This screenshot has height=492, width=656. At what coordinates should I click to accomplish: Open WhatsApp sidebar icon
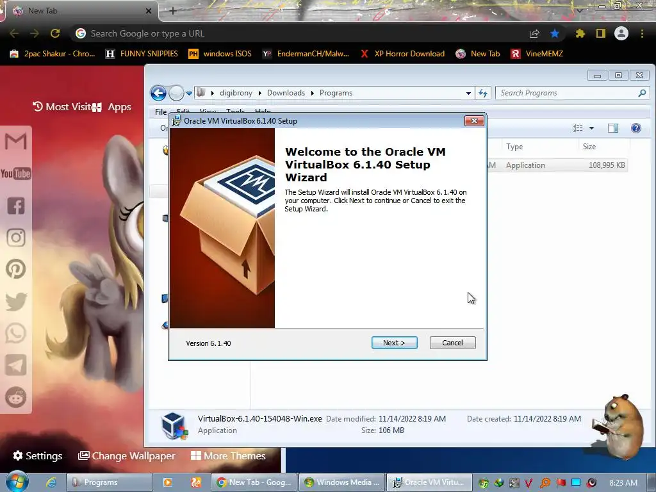(16, 333)
